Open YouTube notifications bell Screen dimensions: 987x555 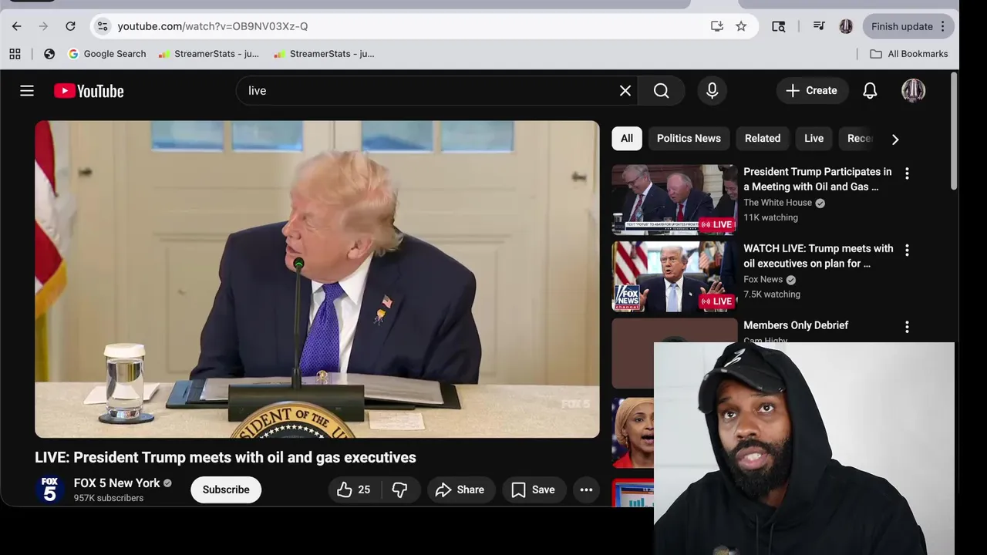[x=870, y=91]
